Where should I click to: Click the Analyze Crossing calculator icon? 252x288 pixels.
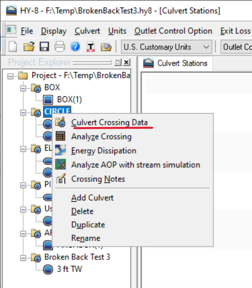click(61, 136)
